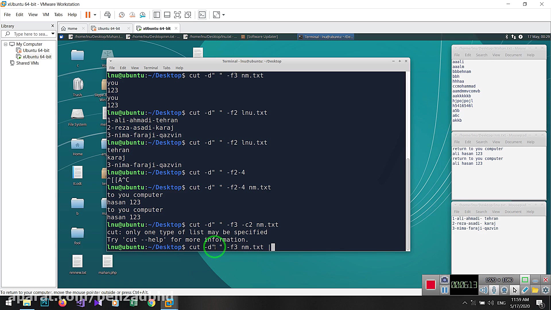
Task: Capture a screenshot with the recorder camera icon
Action: (445, 280)
